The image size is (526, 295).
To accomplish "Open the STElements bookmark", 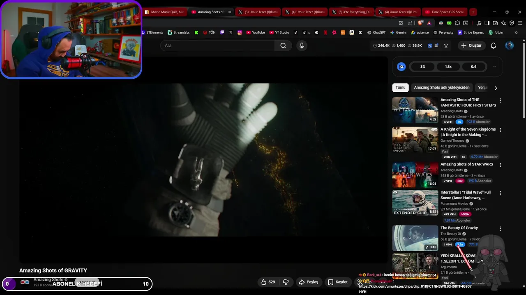I will click(152, 32).
